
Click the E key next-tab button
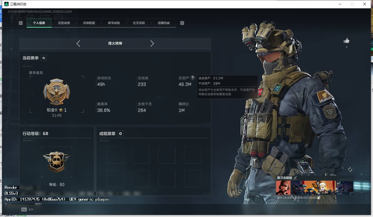pyautogui.click(x=182, y=23)
